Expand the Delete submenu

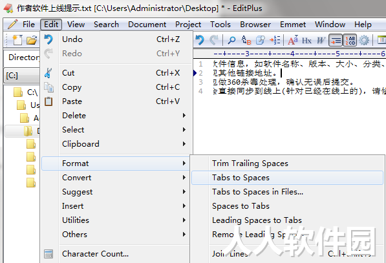116,116
